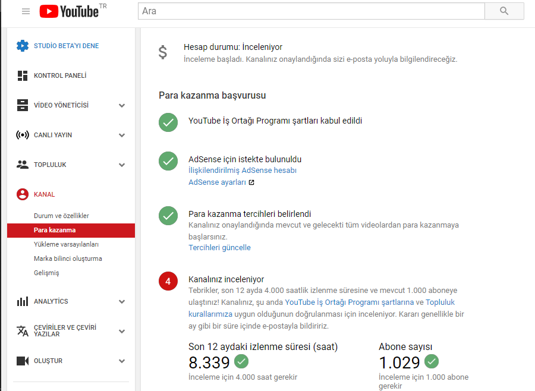The width and height of the screenshot is (535, 391).
Task: Expand the Oluştur section
Action: [122, 361]
